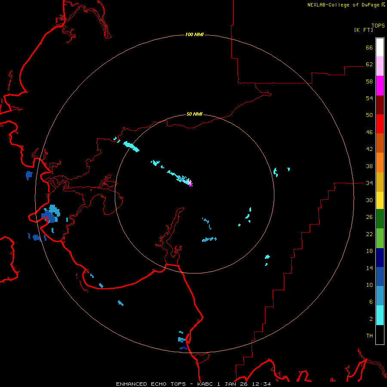Screen dimensions: 387x387
Task: Click the legend value "14"
Action: coord(369,268)
